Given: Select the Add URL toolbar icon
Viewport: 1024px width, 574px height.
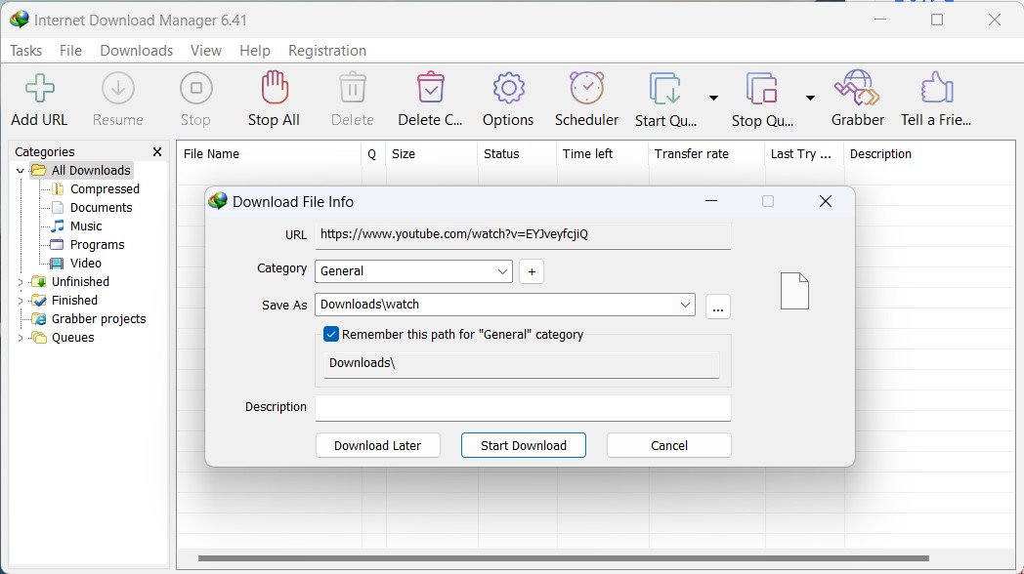Looking at the screenshot, I should [x=39, y=97].
